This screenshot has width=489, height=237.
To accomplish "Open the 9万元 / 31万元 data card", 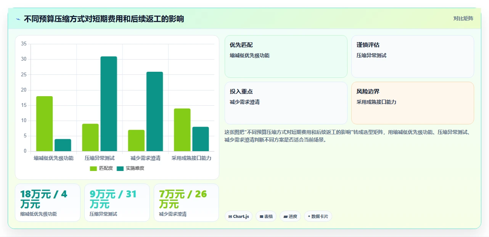I will pos(117,203).
